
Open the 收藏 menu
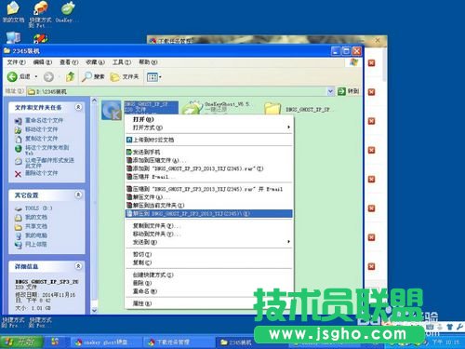tap(95, 62)
